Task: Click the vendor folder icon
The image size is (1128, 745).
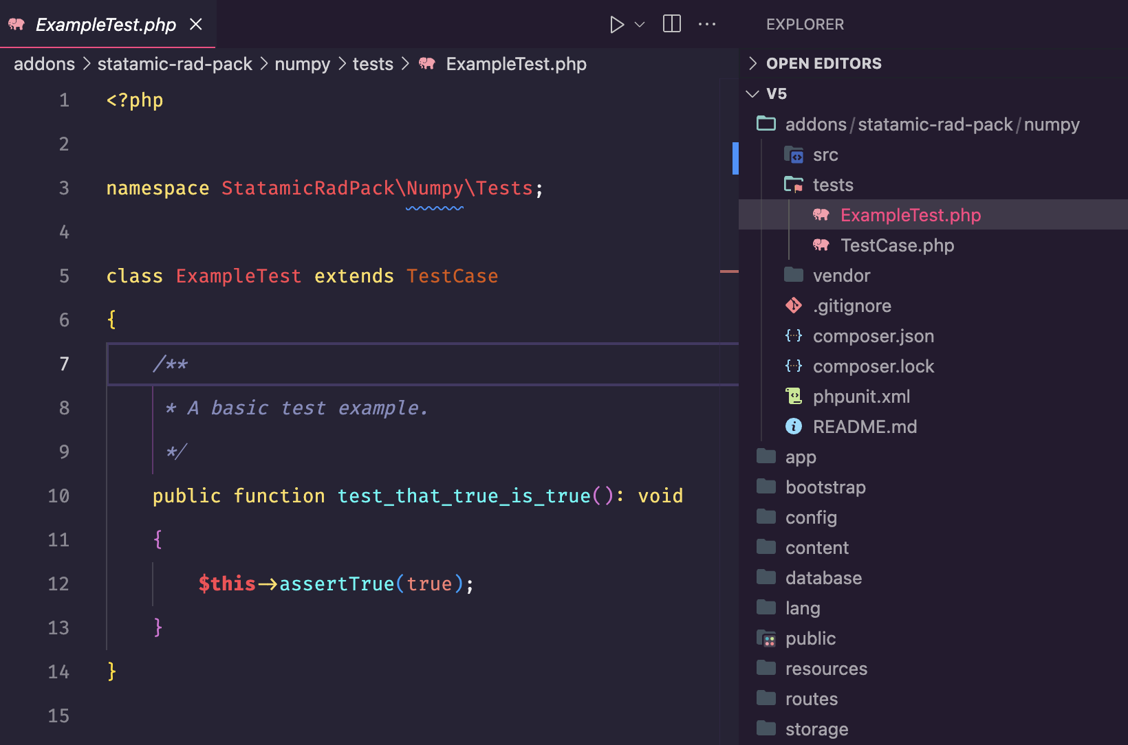Action: point(794,275)
